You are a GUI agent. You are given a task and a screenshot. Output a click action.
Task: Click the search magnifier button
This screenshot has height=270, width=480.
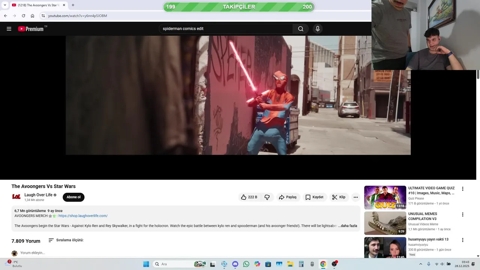coord(301,29)
